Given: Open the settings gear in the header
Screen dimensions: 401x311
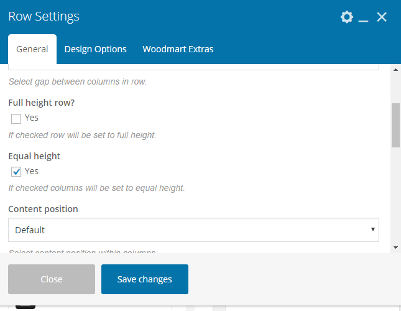Looking at the screenshot, I should 347,17.
